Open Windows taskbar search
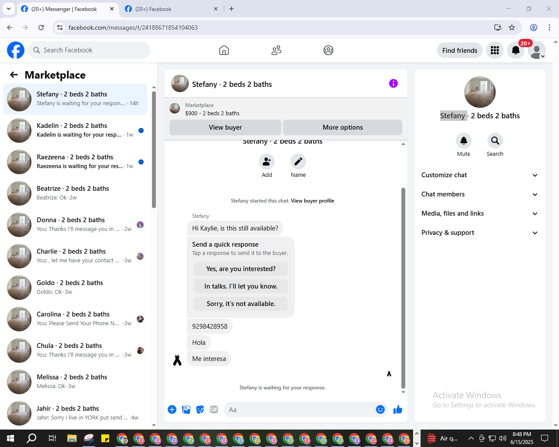 coord(31,438)
